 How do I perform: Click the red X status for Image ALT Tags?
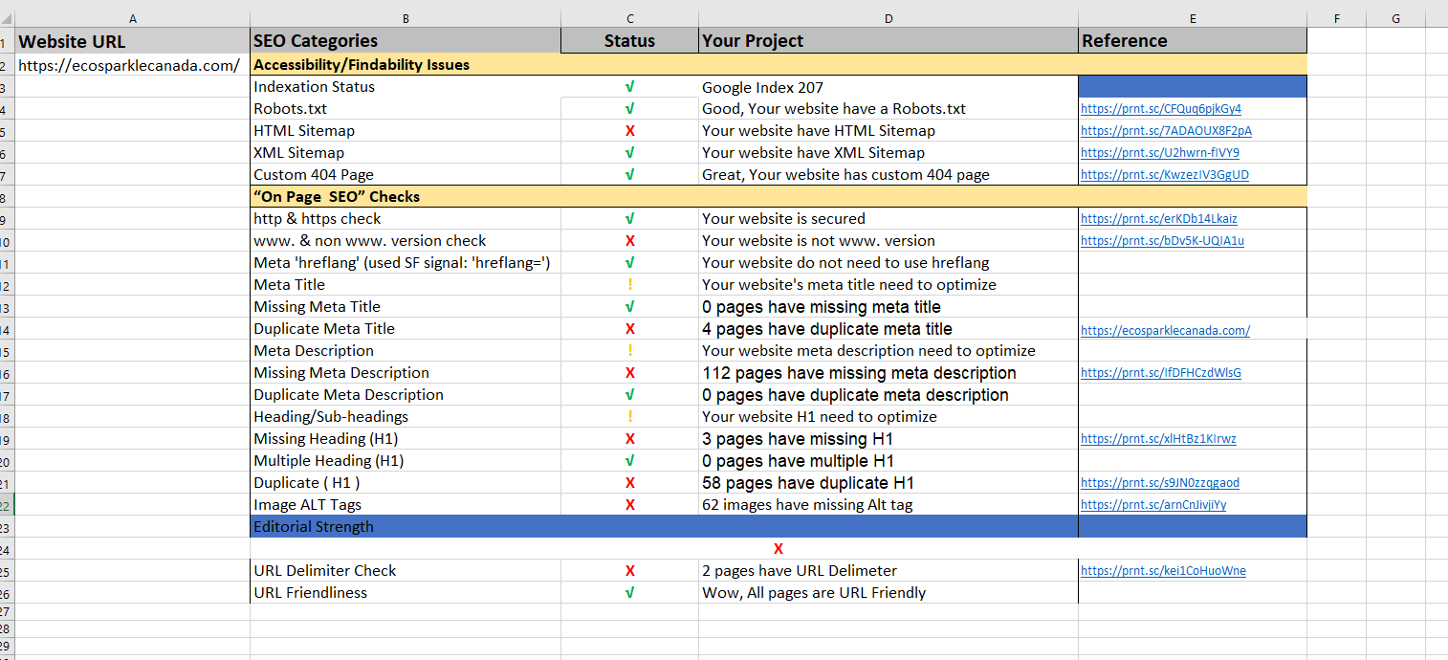click(x=629, y=505)
